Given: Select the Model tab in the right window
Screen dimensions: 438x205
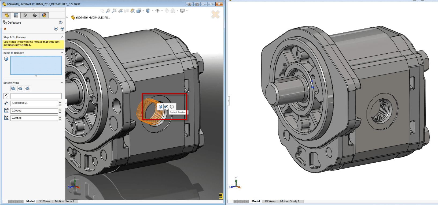Looking at the screenshot, I should (256, 201).
